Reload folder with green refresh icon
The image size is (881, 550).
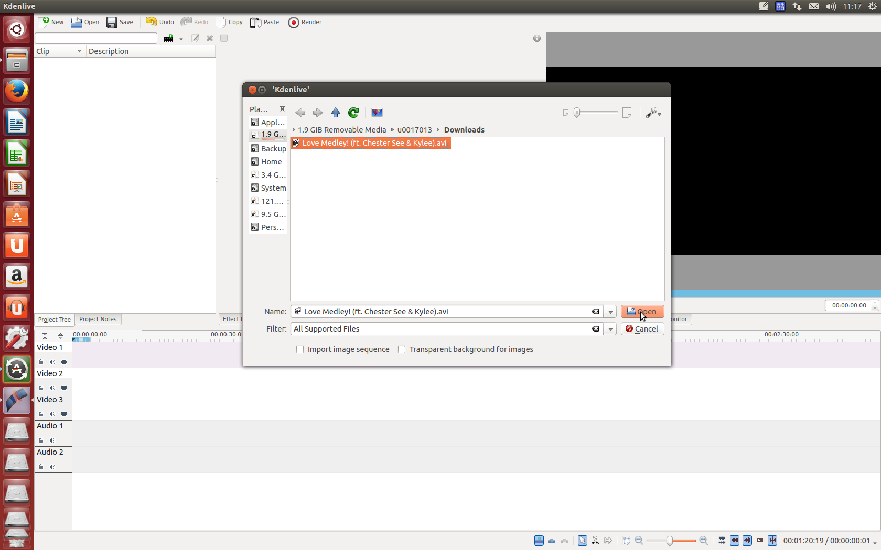[x=353, y=113]
